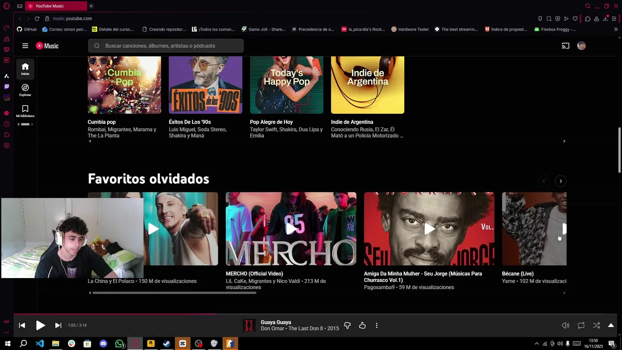This screenshot has height=350, width=622.
Task: Open the Game Jolt bookmark
Action: pos(263,29)
